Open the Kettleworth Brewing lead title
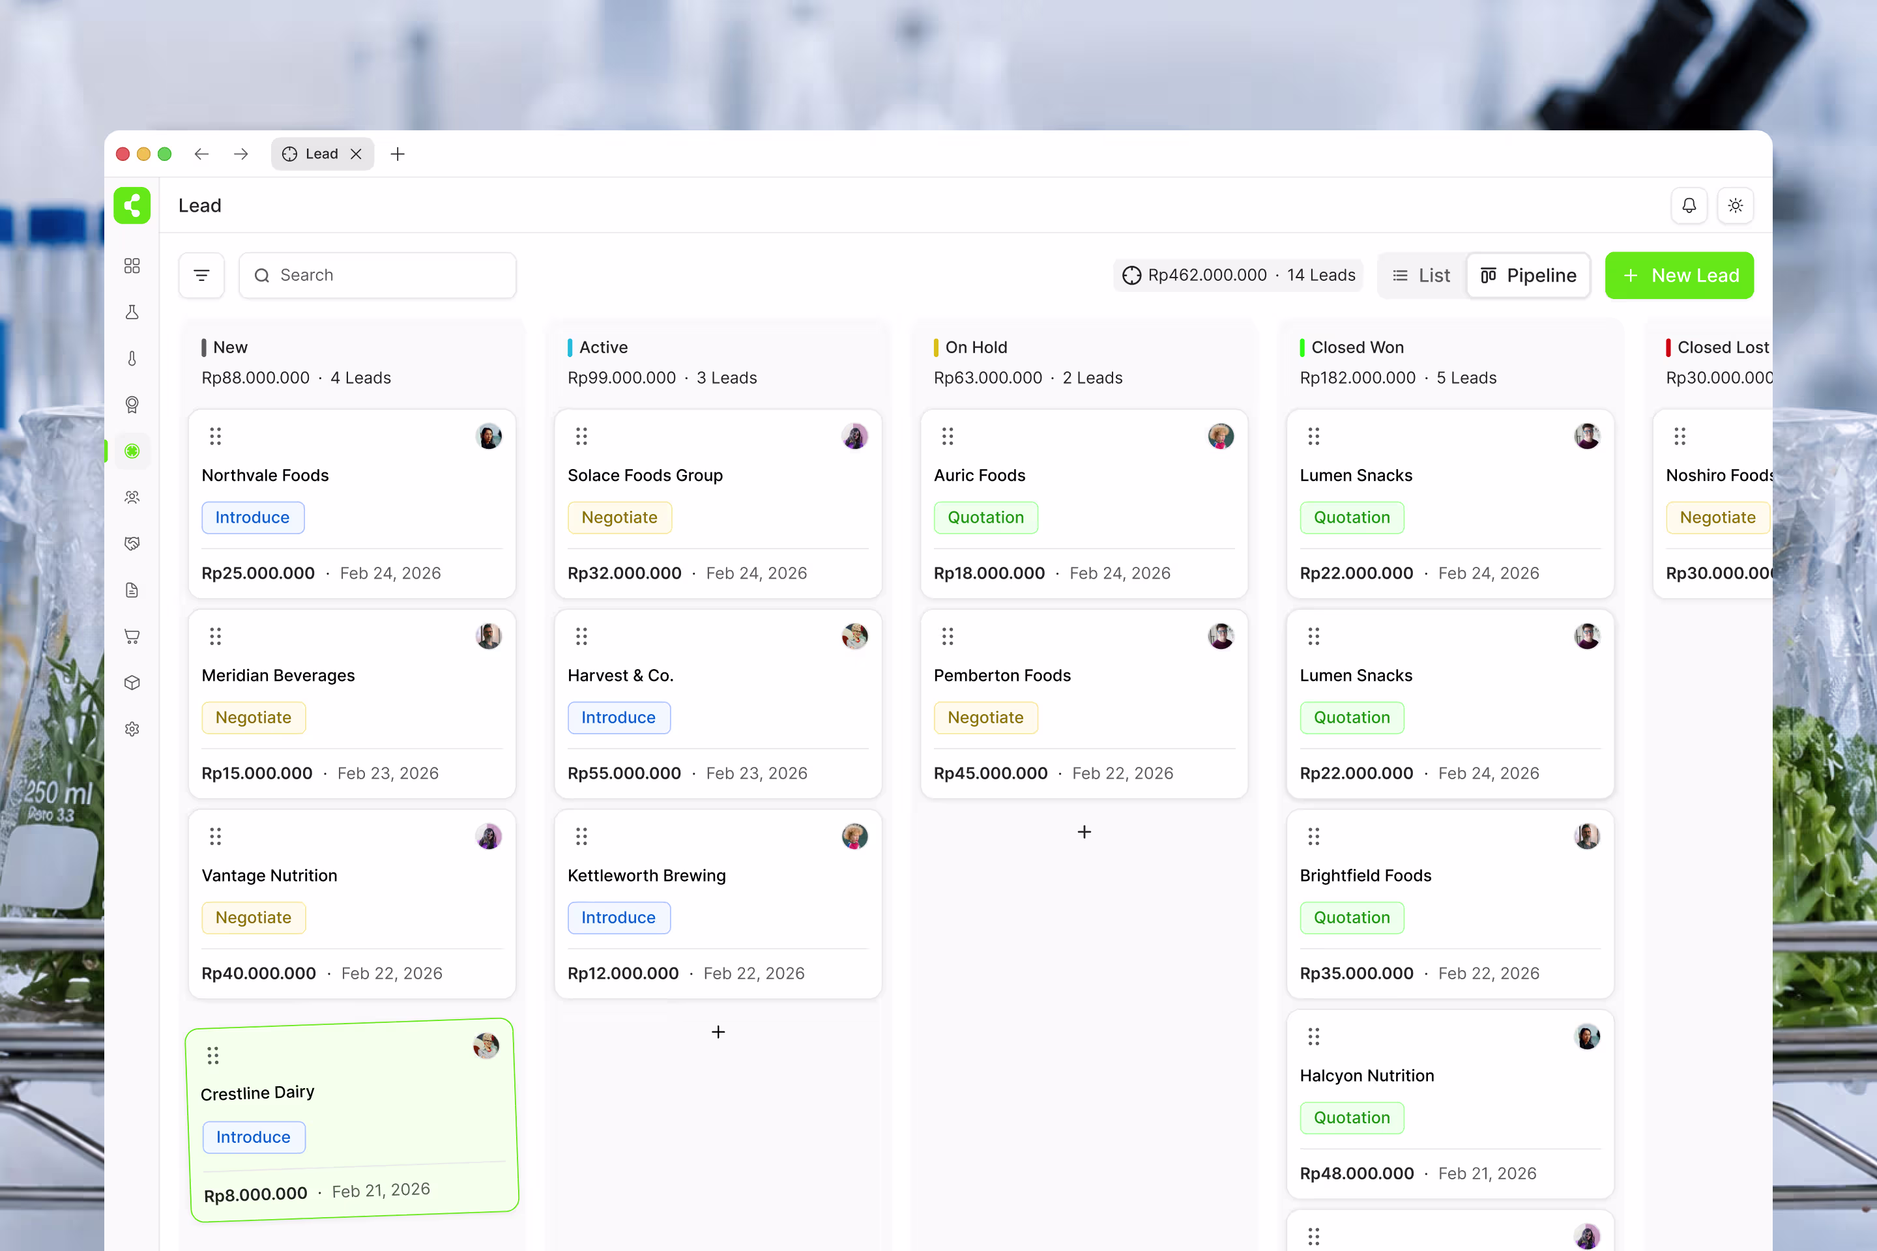The height and width of the screenshot is (1251, 1877). [647, 875]
